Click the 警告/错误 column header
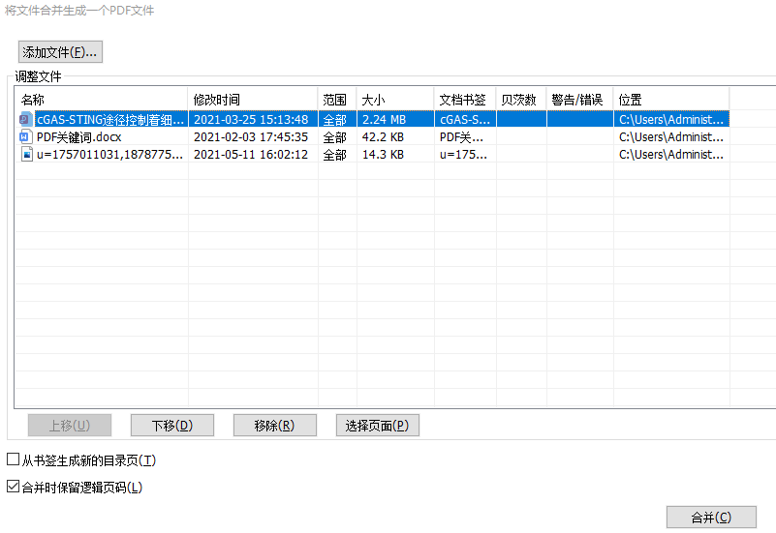This screenshot has width=776, height=533. (x=580, y=100)
